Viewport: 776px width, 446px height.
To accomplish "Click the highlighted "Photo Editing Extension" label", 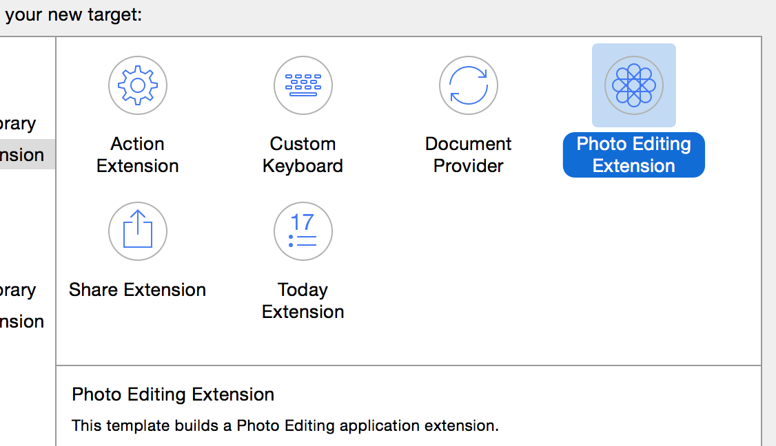I will (634, 155).
